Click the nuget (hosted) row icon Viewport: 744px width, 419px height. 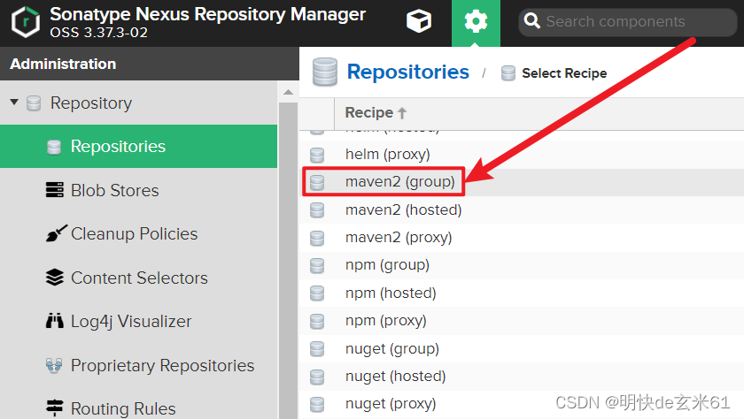coord(317,377)
